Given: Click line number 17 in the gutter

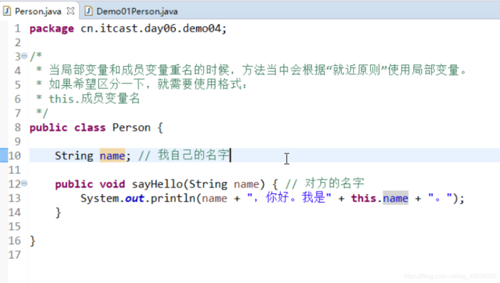Looking at the screenshot, I should pyautogui.click(x=14, y=255).
